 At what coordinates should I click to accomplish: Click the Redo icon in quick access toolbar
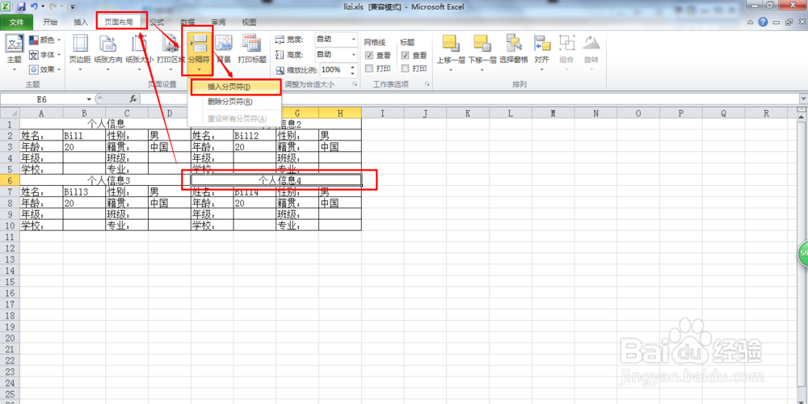click(x=52, y=6)
